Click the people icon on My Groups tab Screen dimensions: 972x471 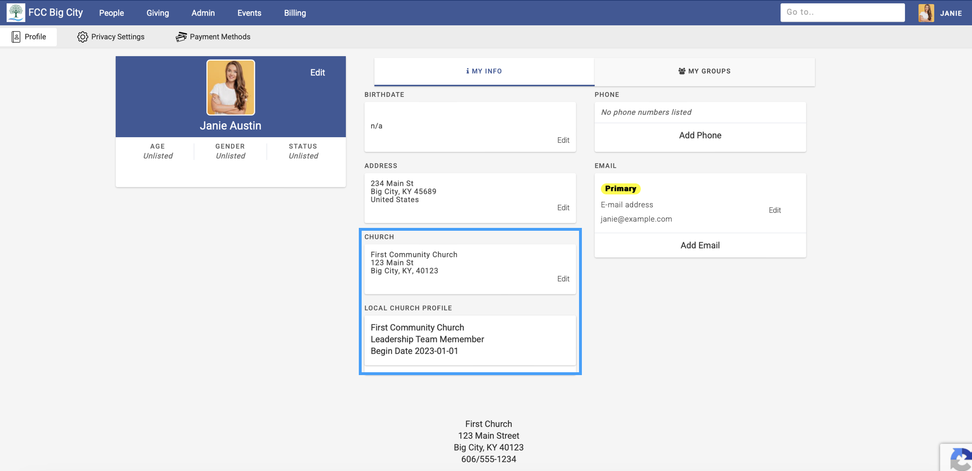681,71
